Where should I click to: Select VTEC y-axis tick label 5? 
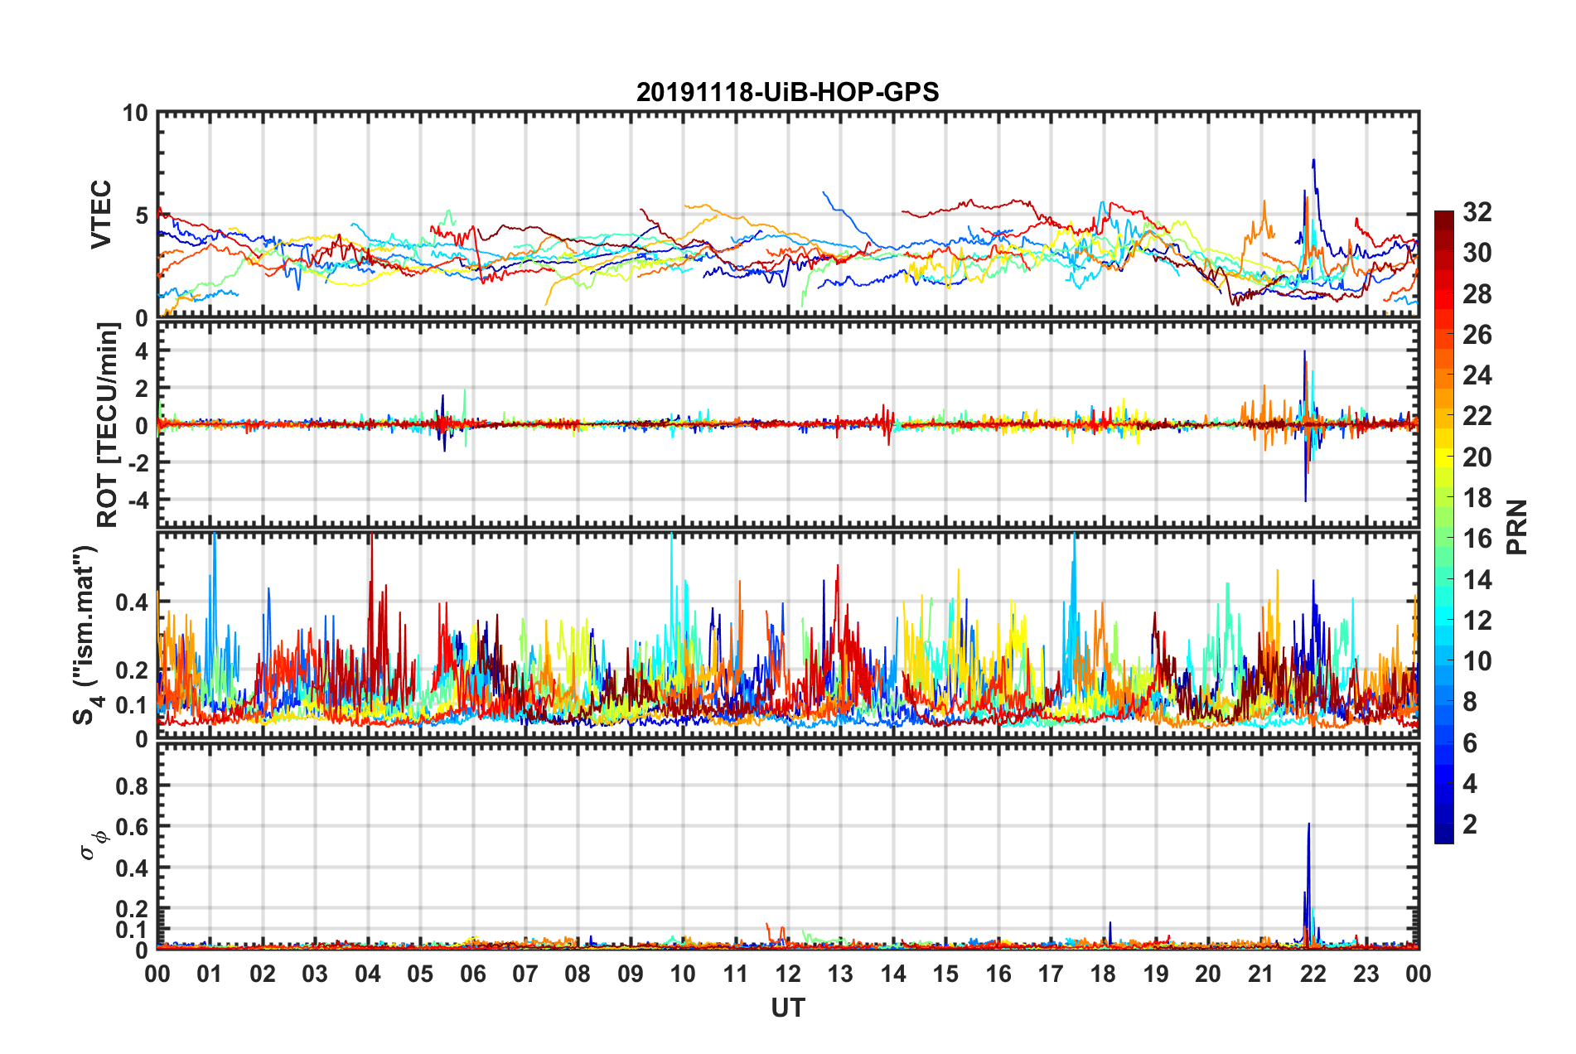coord(142,216)
